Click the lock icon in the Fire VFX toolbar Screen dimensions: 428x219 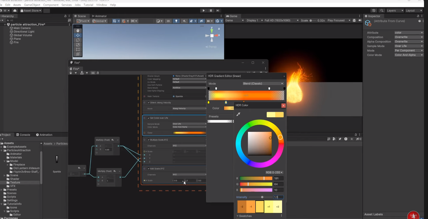tap(98, 73)
